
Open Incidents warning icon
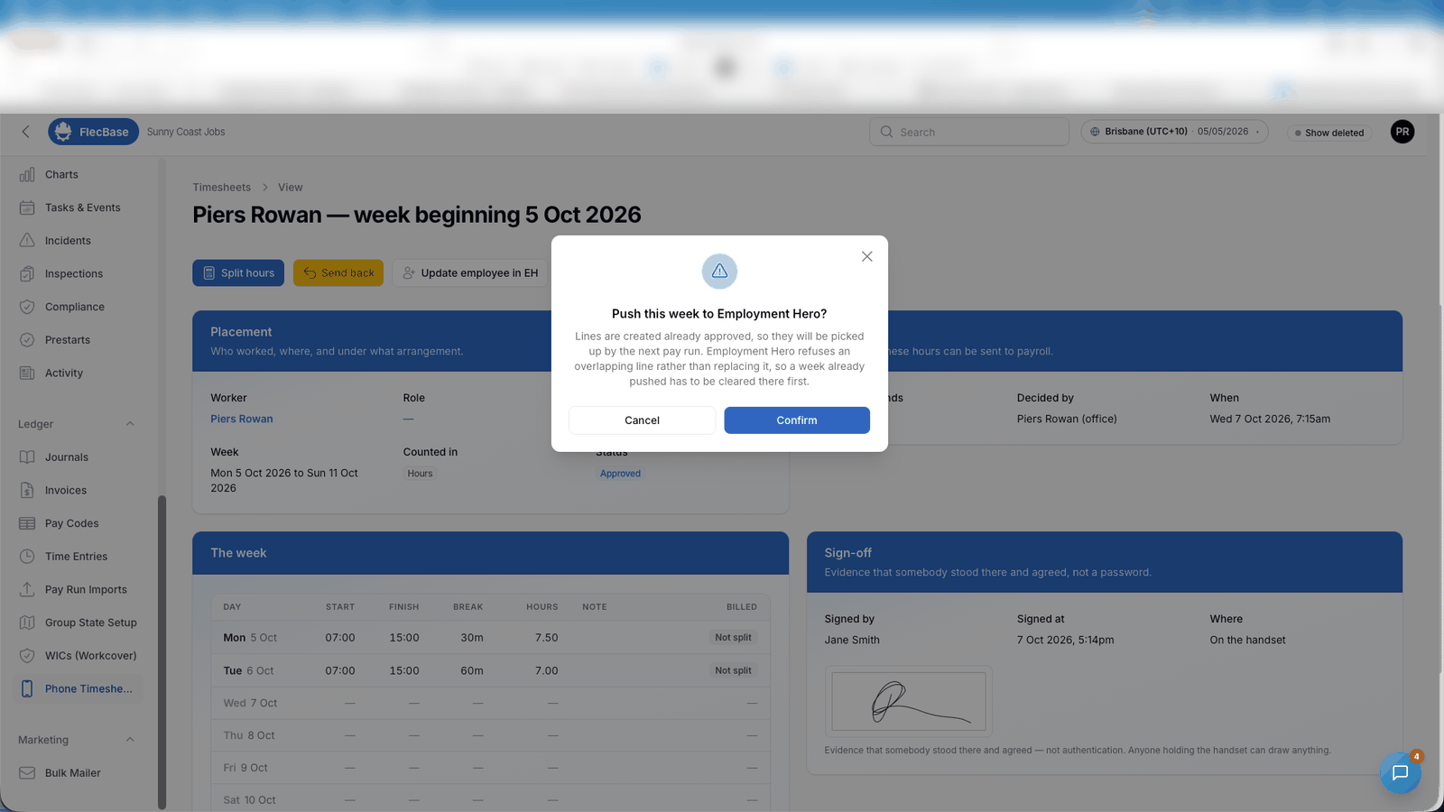(27, 241)
